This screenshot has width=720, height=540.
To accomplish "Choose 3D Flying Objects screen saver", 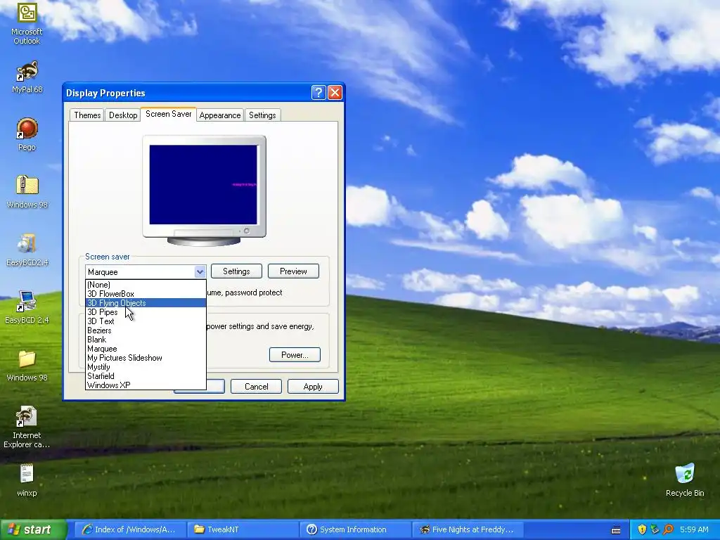I will pyautogui.click(x=146, y=303).
